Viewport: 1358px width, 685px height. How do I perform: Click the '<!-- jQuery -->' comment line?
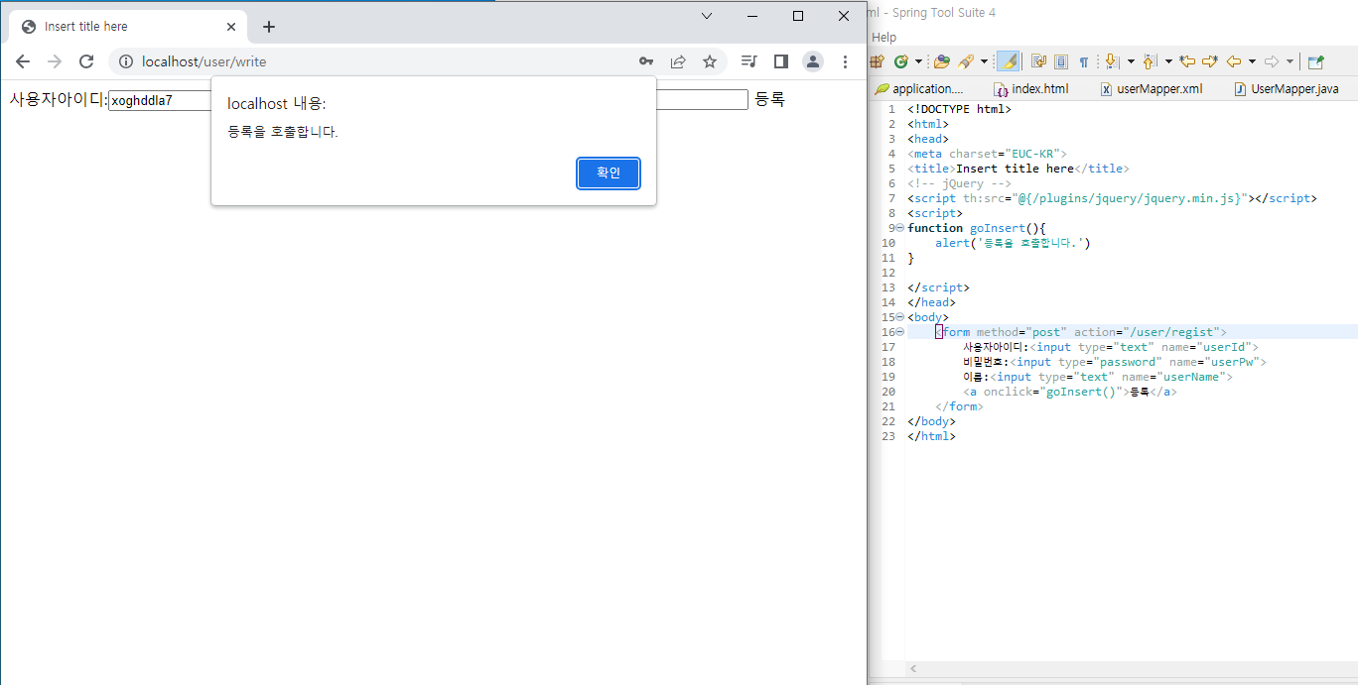coord(959,183)
